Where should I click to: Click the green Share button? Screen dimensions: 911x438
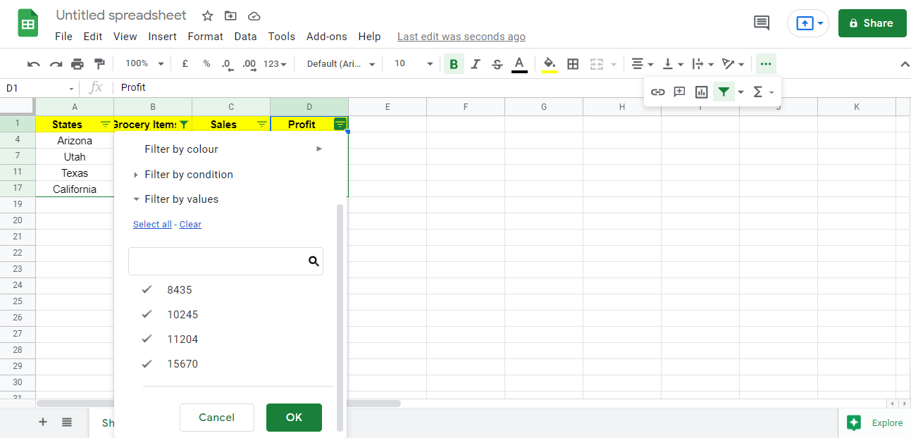pos(872,23)
